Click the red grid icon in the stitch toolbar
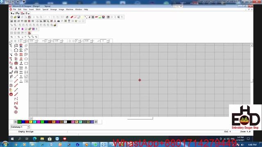 [29, 21]
